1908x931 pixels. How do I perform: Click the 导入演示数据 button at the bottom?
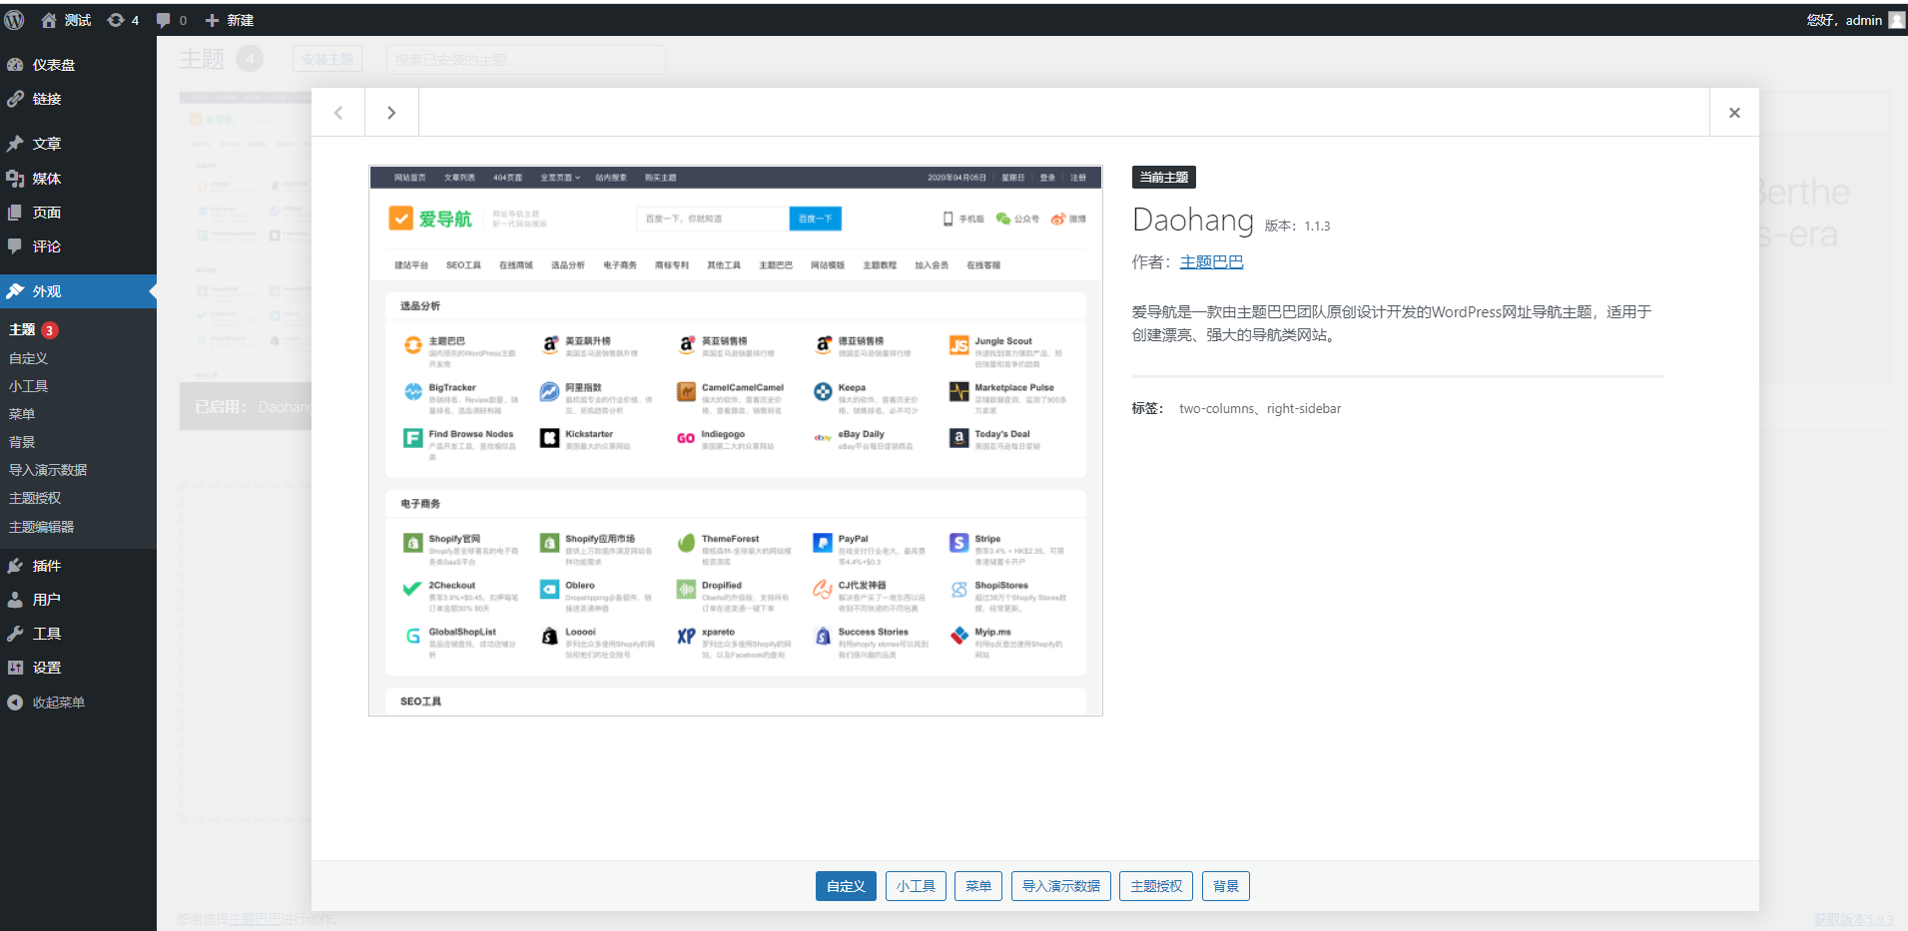coord(1060,886)
